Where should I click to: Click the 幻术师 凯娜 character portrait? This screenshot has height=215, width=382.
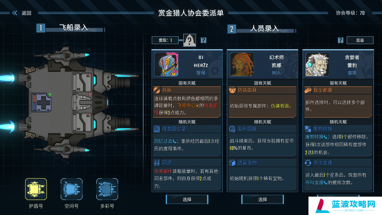pyautogui.click(x=242, y=64)
